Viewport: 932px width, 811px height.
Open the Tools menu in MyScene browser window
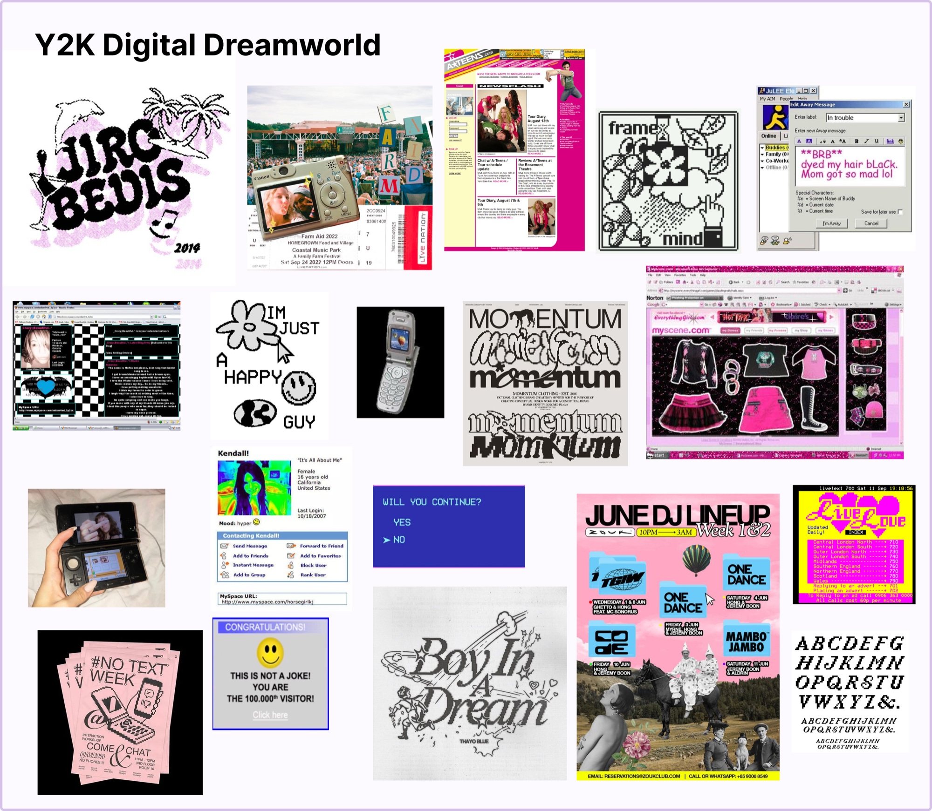click(x=693, y=275)
